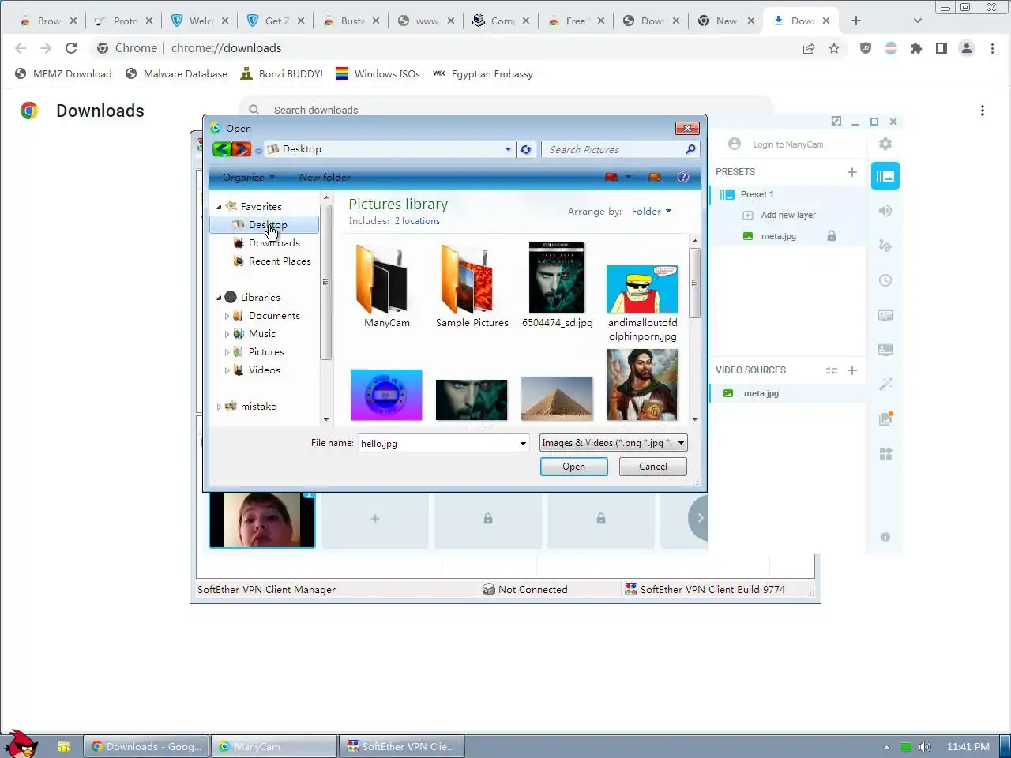Collapse the Favorites tree group

click(x=220, y=207)
